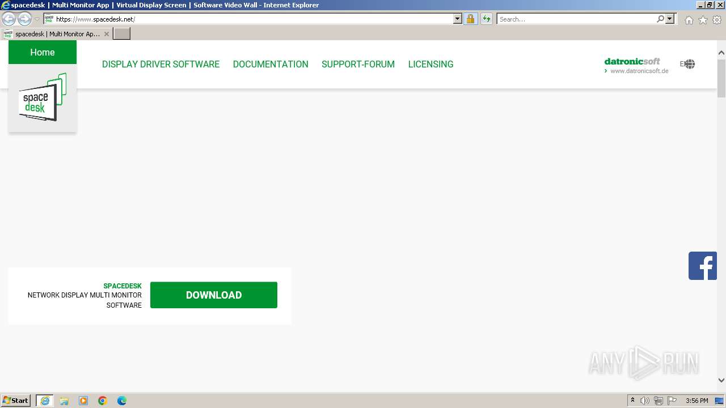Click the security lock icon
Viewport: 726px width, 408px height.
470,19
